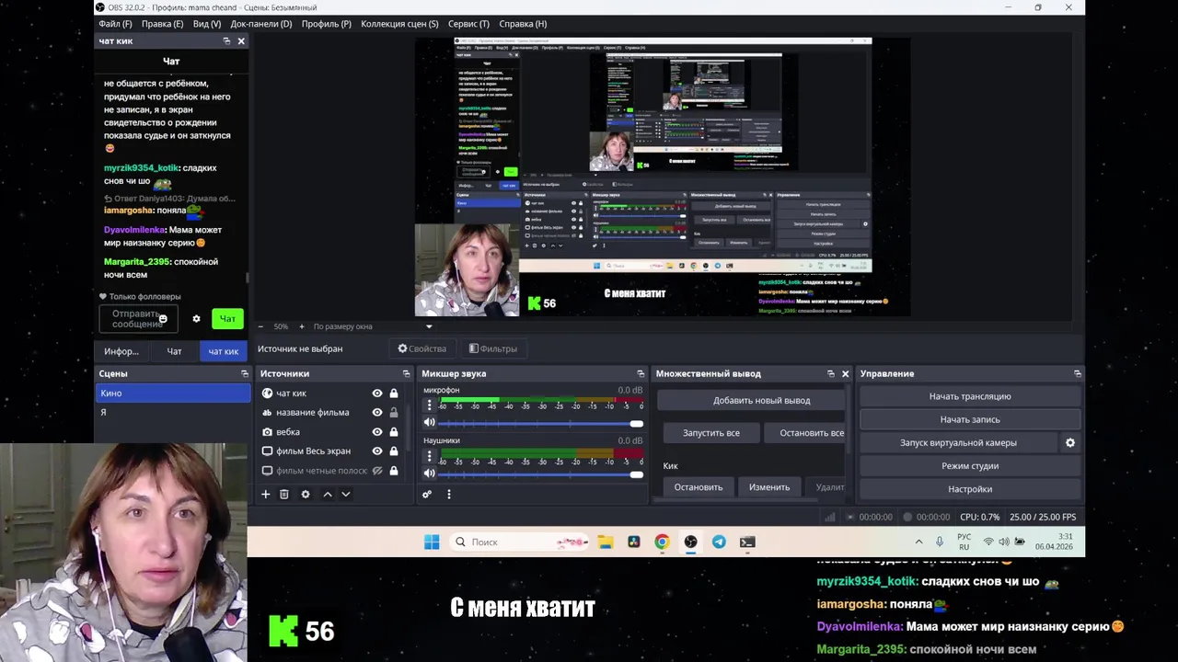Open Telegram from the taskbar
Image resolution: width=1178 pixels, height=662 pixels.
tap(719, 542)
